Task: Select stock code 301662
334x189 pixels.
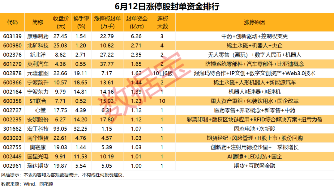Action: tap(12, 128)
